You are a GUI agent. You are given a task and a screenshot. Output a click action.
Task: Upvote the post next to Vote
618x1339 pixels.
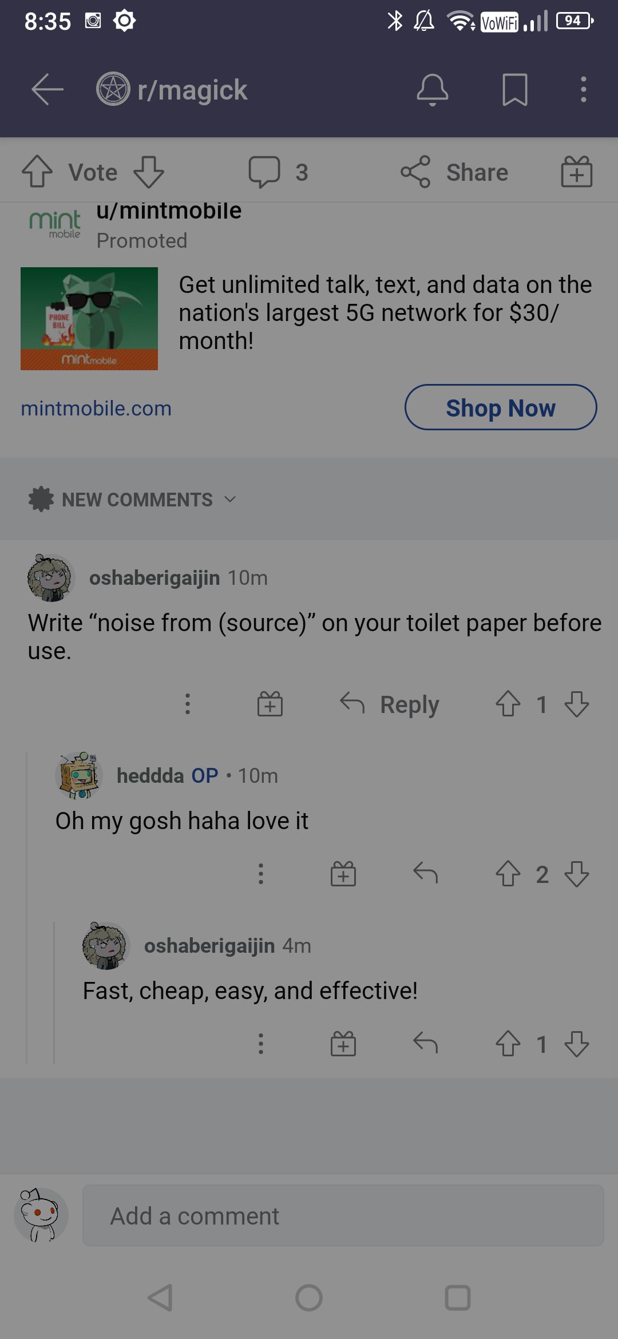[37, 172]
